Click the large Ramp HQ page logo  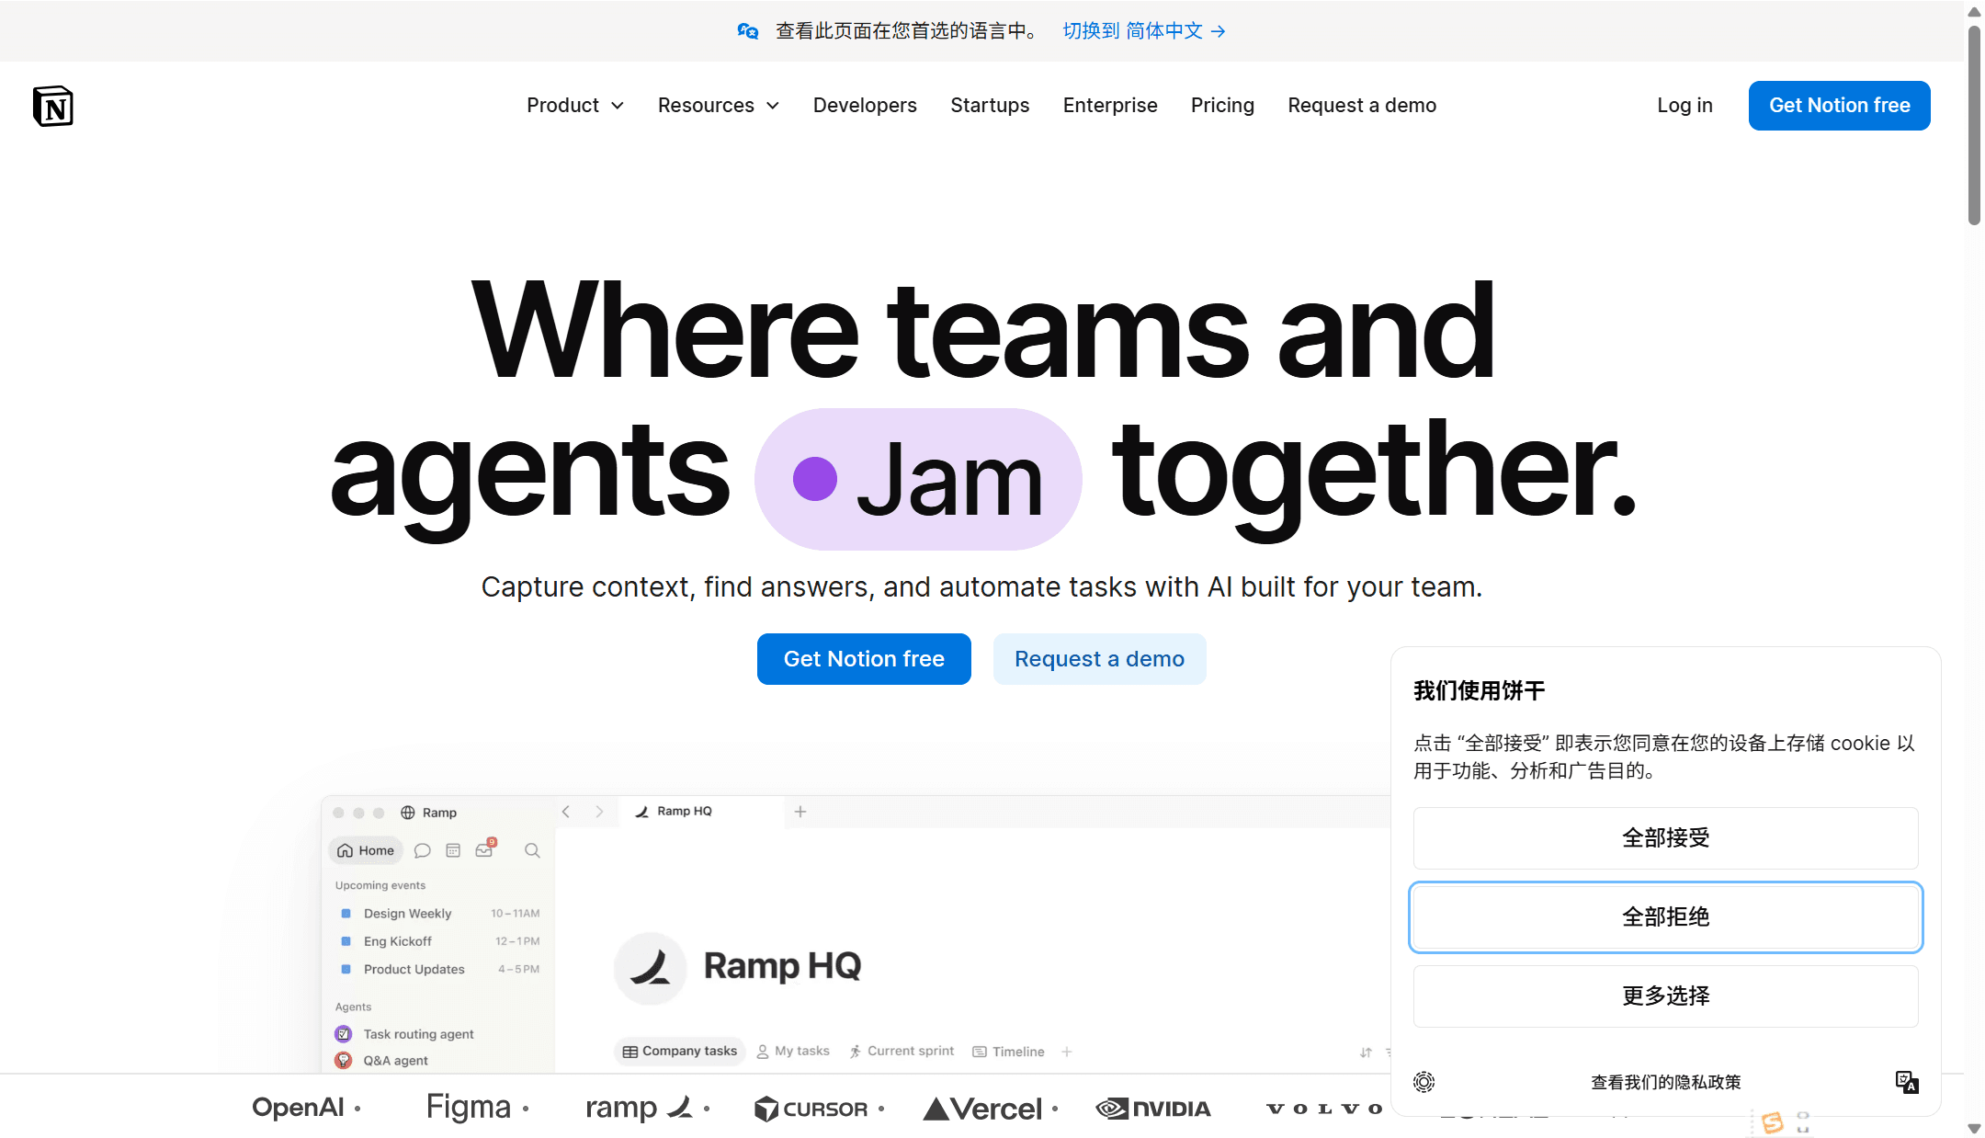(x=651, y=968)
